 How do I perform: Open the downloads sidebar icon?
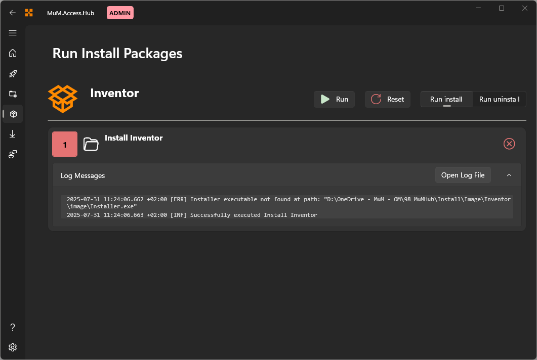point(13,134)
